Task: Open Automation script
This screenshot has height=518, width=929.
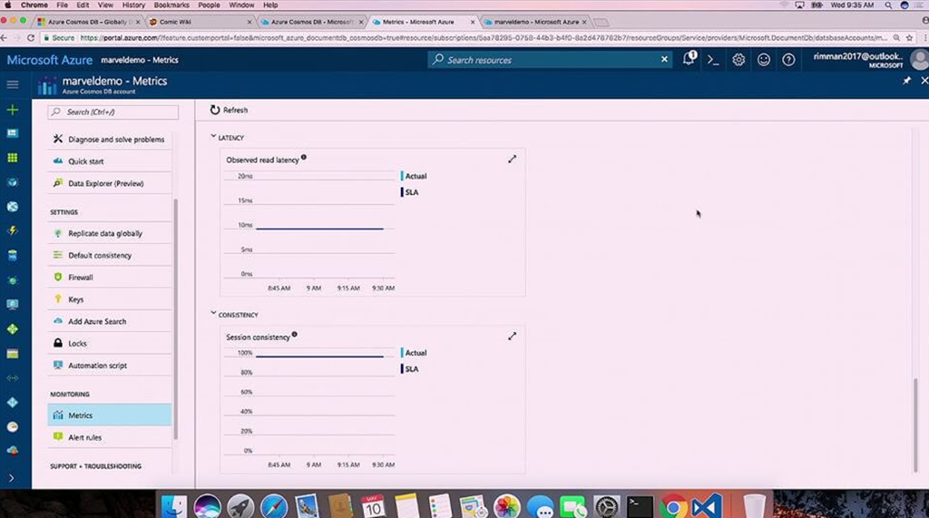Action: pos(110,366)
